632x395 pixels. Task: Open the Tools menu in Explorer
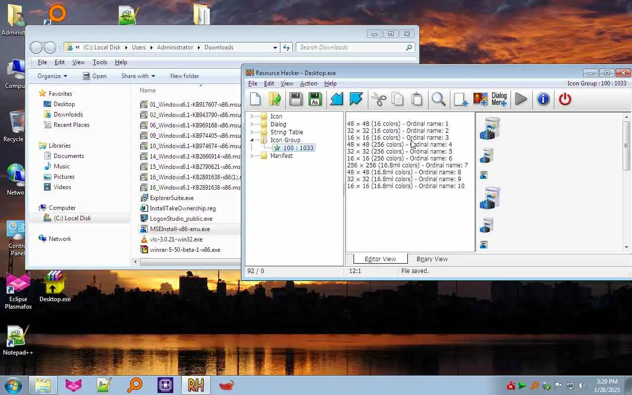(x=100, y=62)
